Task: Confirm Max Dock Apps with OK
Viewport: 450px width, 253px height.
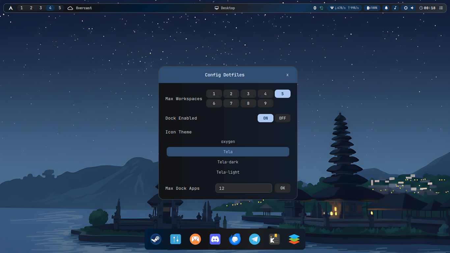Action: (x=283, y=188)
